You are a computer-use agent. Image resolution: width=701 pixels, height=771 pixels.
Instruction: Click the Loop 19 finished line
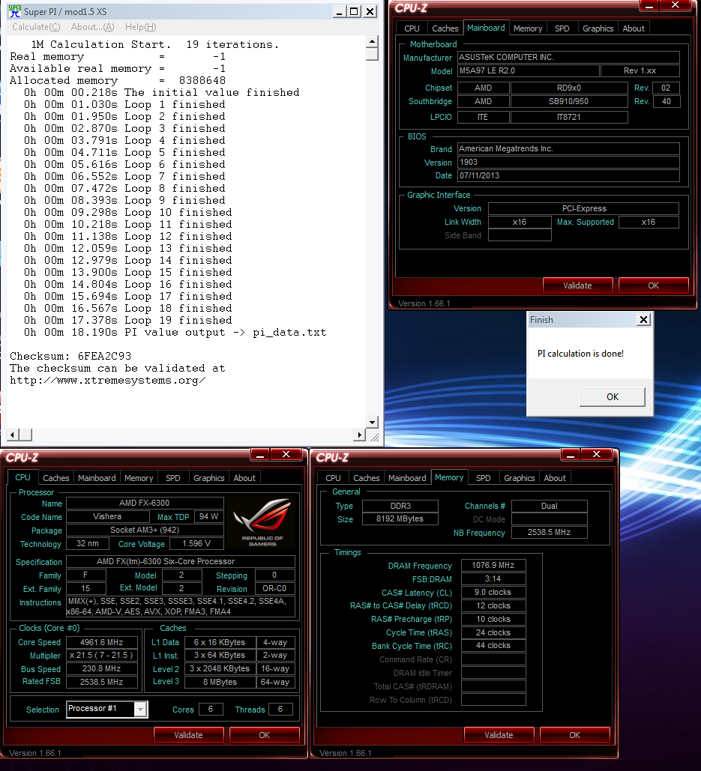click(x=128, y=320)
